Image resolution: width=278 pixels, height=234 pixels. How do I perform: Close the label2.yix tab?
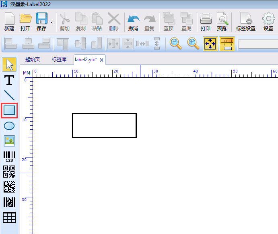(102, 60)
